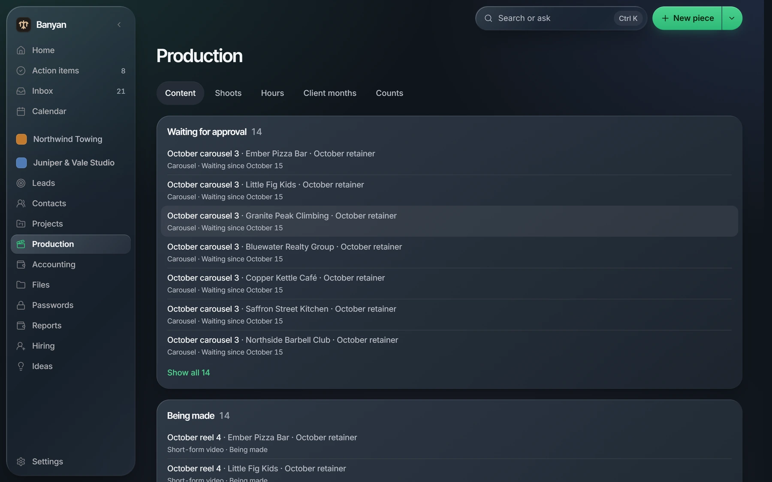Open the Counts tab
Image resolution: width=772 pixels, height=482 pixels.
(389, 93)
